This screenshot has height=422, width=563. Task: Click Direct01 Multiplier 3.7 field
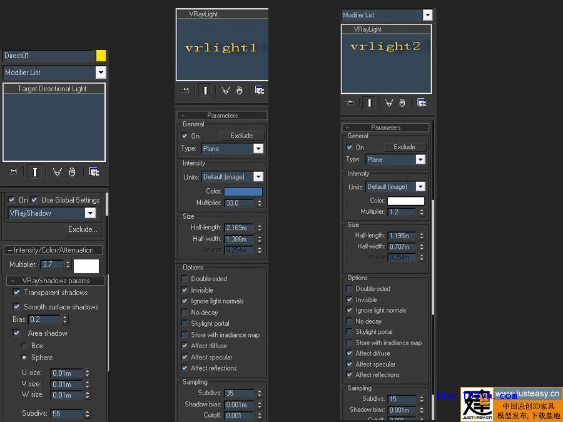coord(52,265)
